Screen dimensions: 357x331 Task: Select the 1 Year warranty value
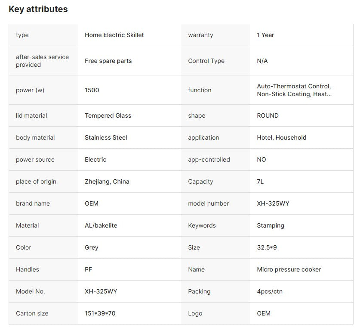265,35
